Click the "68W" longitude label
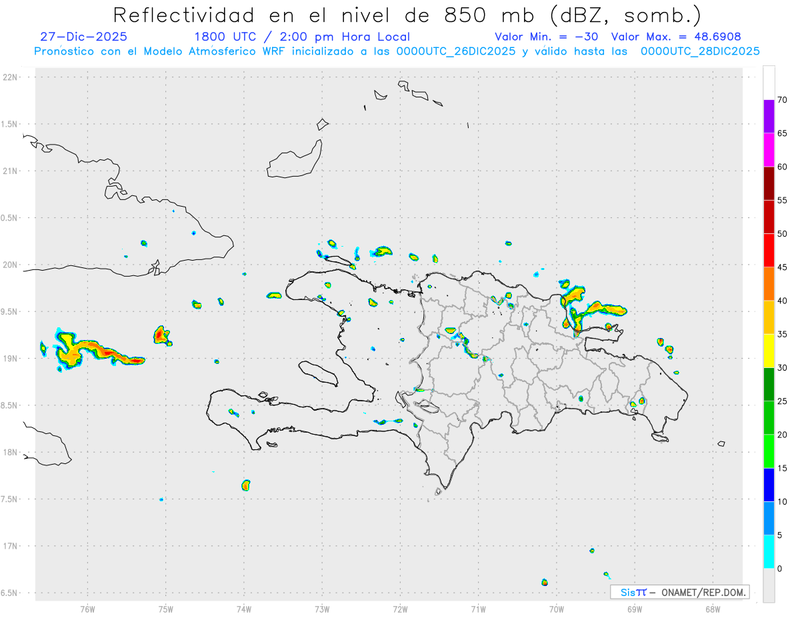 click(x=713, y=609)
